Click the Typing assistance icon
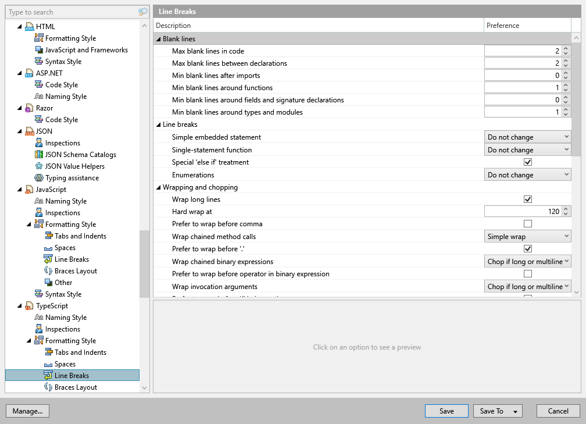The width and height of the screenshot is (586, 424). [x=39, y=178]
